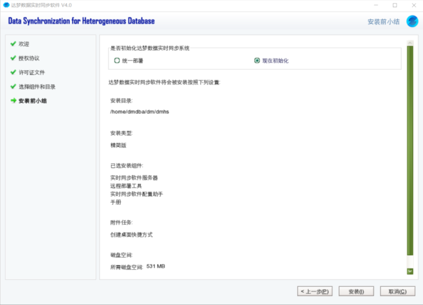This screenshot has width=423, height=305.
Task: Minimize the installer window
Action: 376,5
